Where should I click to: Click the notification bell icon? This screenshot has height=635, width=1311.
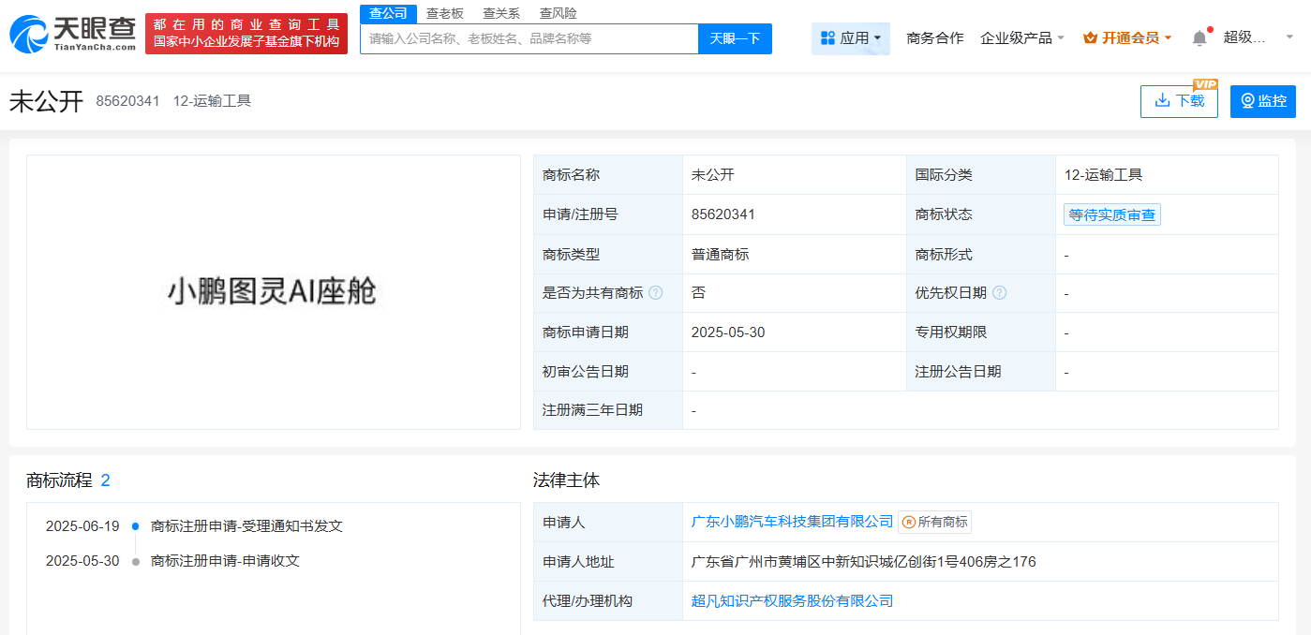pos(1199,38)
